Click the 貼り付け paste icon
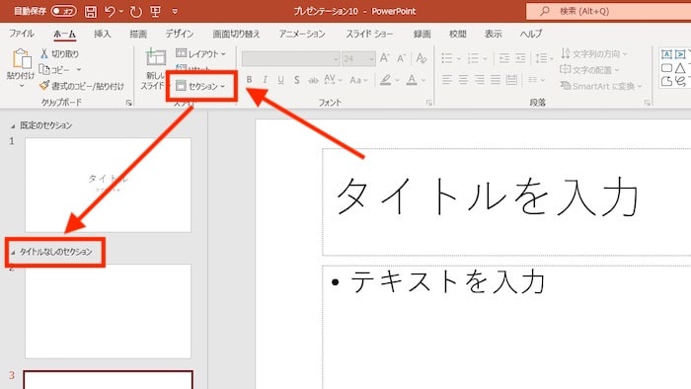This screenshot has width=691, height=389. tap(21, 58)
